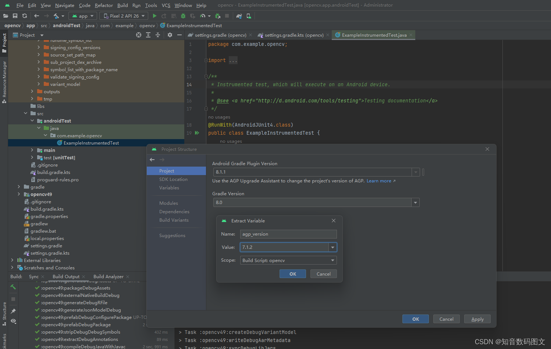Viewport: 551px width, 349px height.
Task: Select the Build Output tab
Action: [x=66, y=276]
